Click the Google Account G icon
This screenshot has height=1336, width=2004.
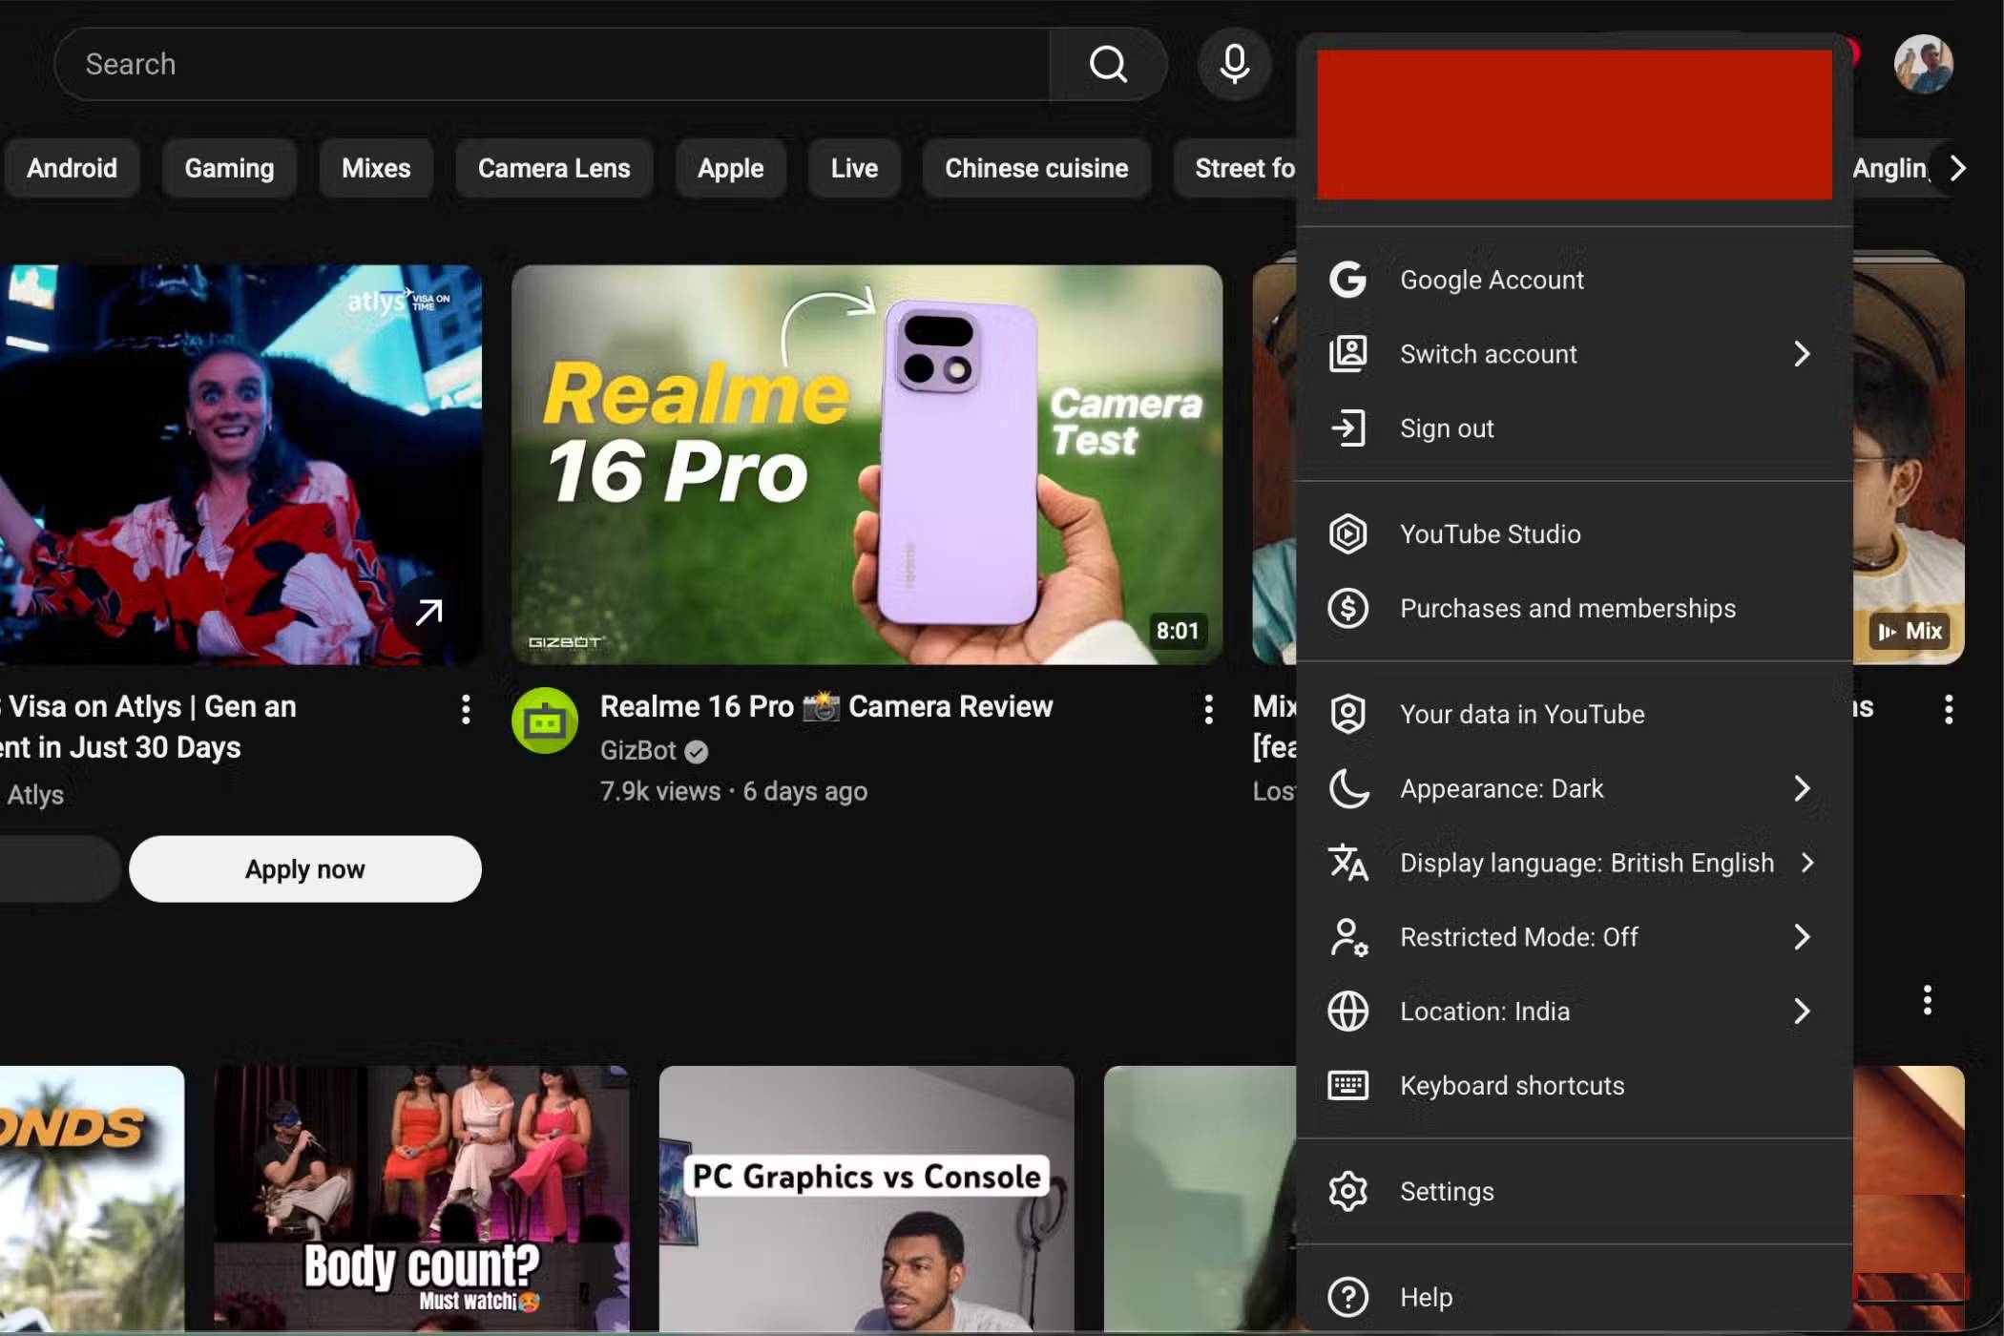pyautogui.click(x=1347, y=280)
